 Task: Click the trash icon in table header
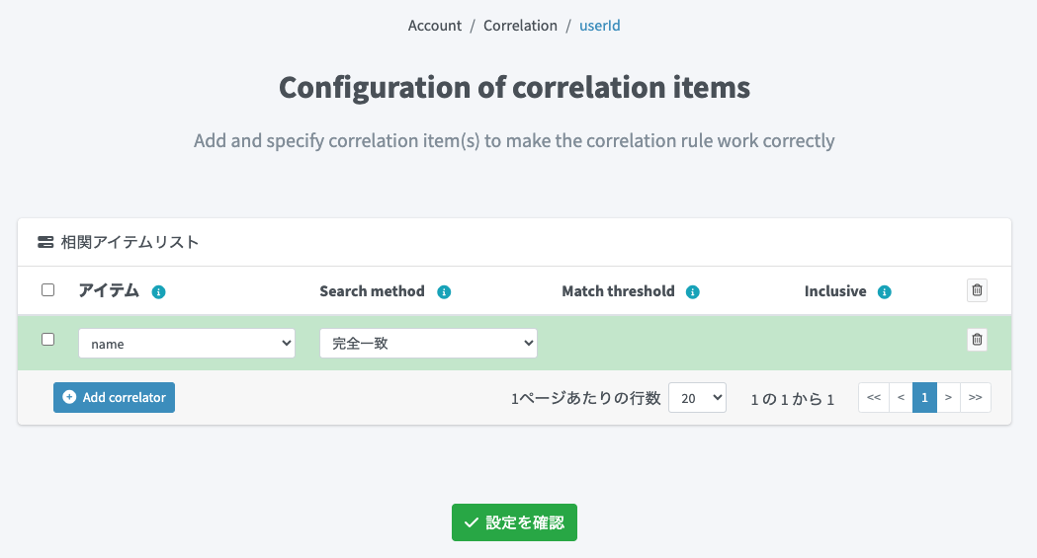coord(977,290)
